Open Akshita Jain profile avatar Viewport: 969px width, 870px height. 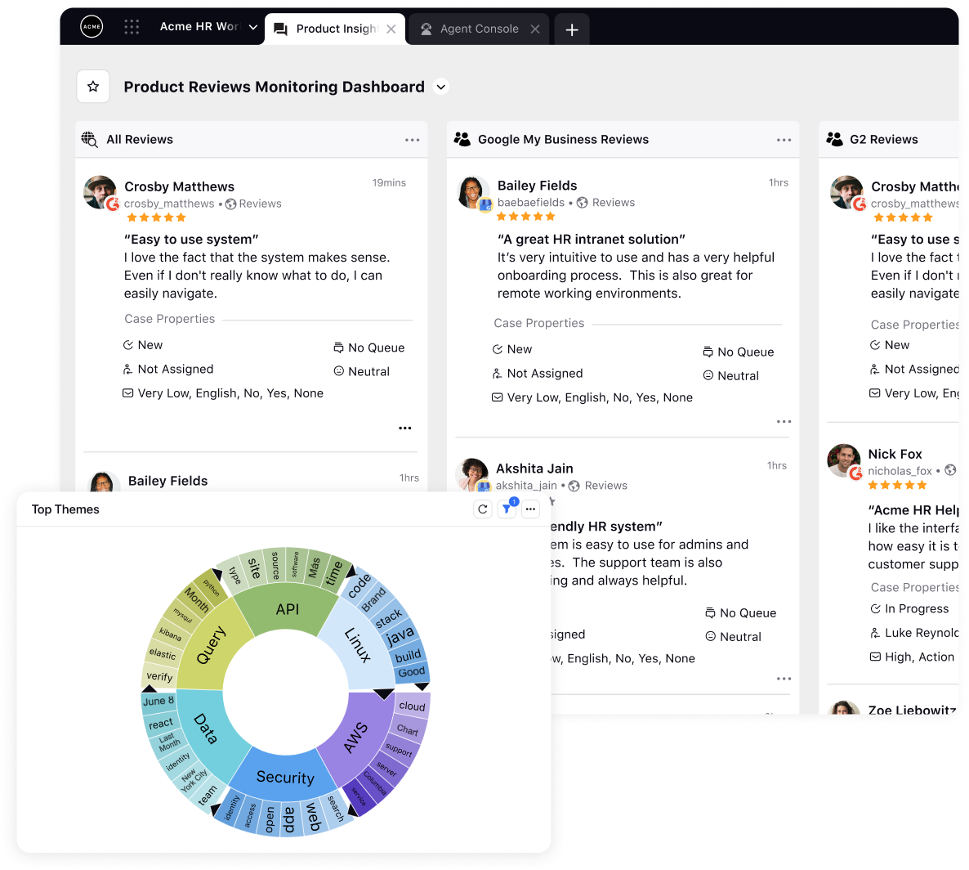[472, 474]
